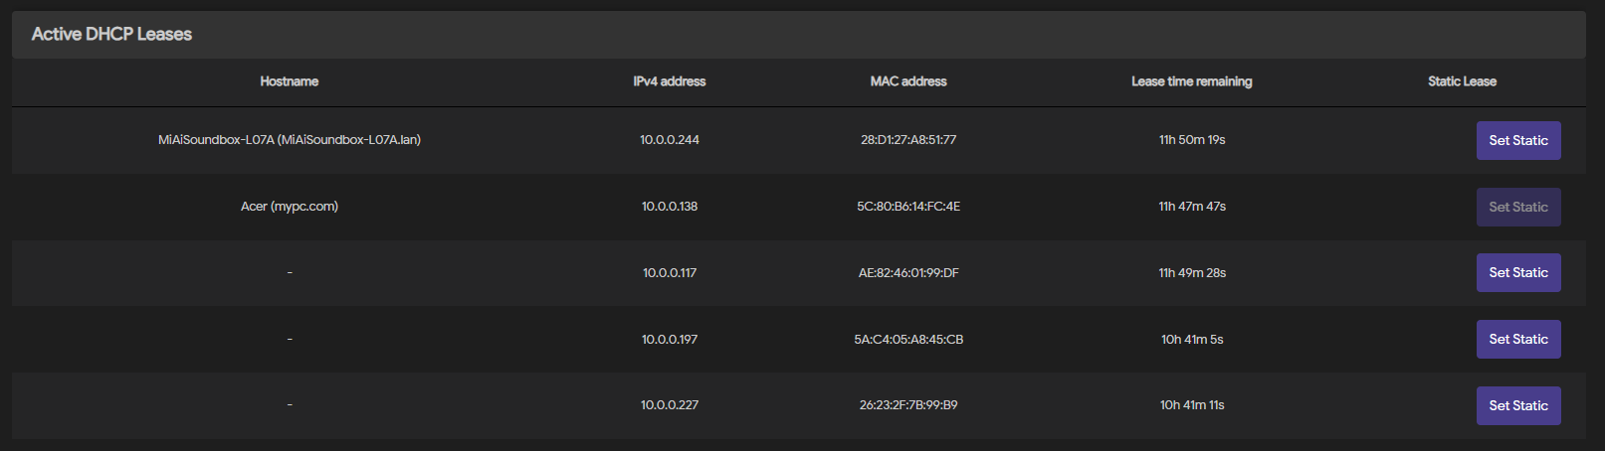
Task: Click the MAC address column header
Action: [x=908, y=81]
